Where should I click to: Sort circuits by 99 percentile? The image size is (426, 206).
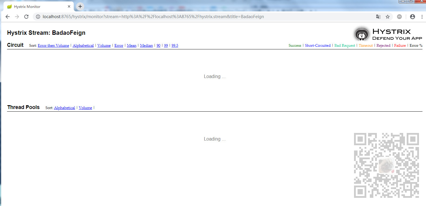[x=166, y=46]
